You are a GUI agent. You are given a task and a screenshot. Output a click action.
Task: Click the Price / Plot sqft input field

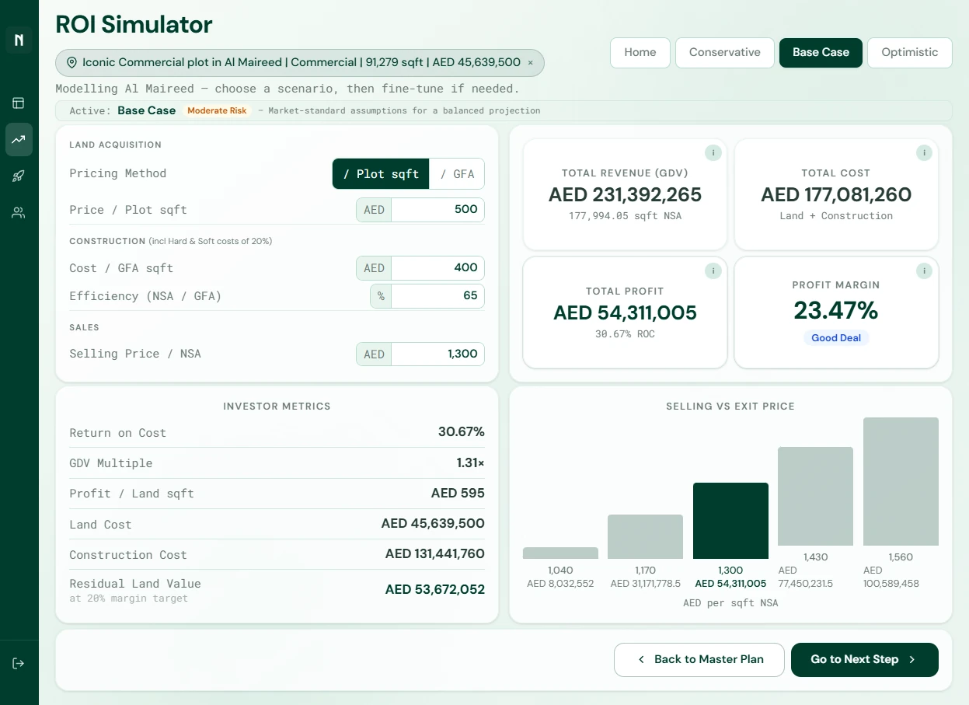[x=437, y=210]
